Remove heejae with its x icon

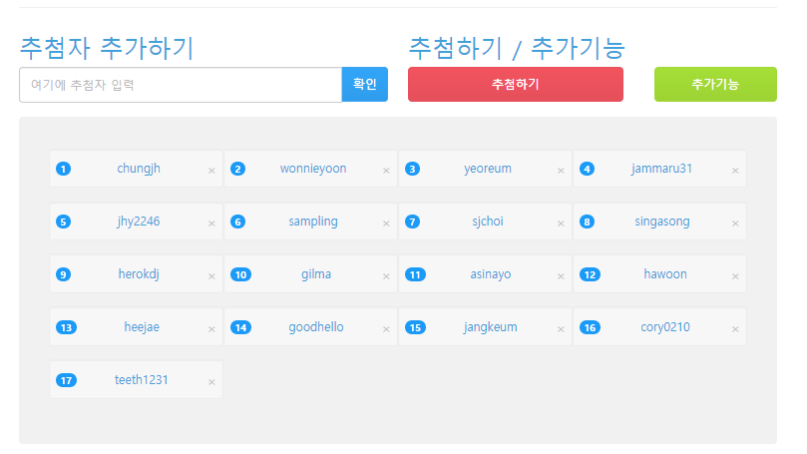click(211, 329)
